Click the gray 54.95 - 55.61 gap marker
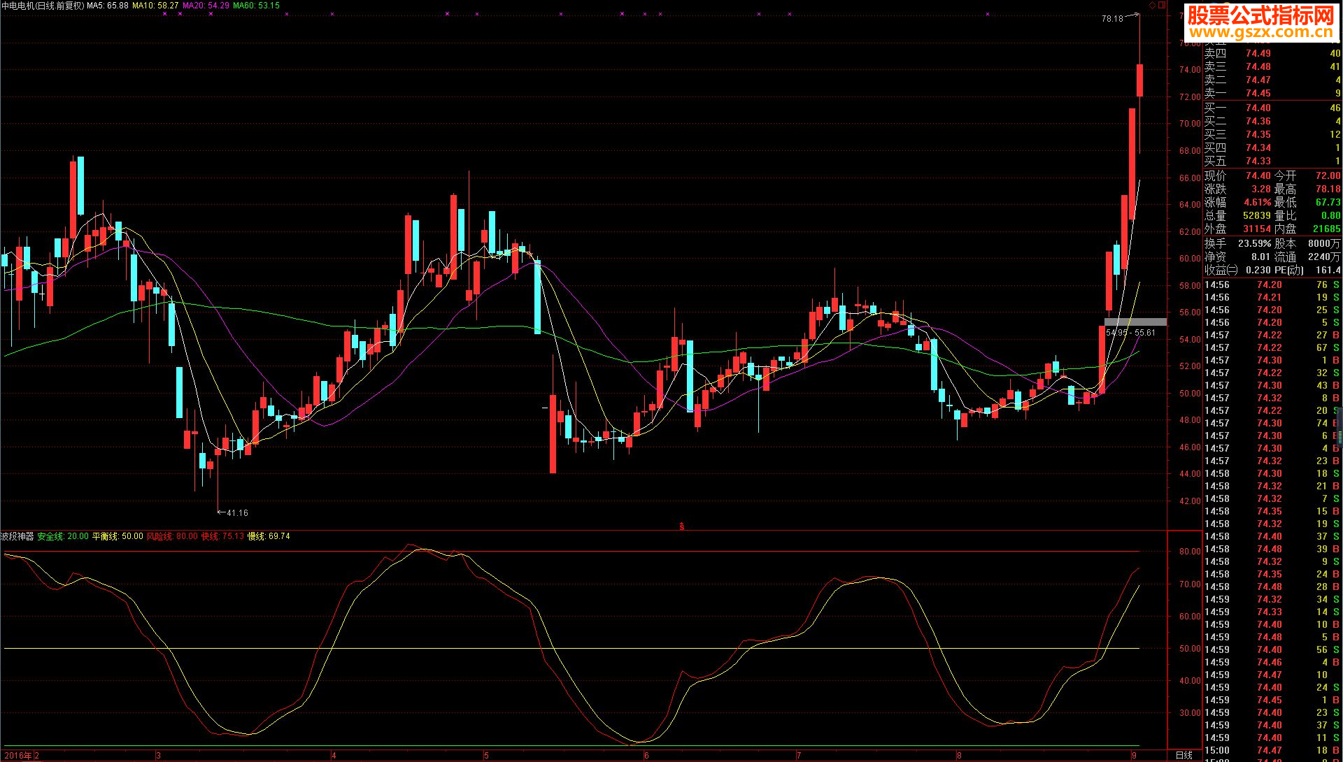The width and height of the screenshot is (1343, 762). 1135,322
